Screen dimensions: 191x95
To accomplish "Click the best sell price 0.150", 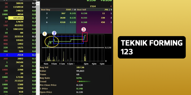I will (84, 13).
